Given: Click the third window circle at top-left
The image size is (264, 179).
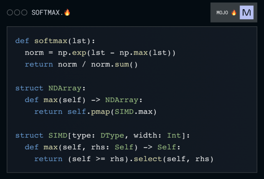Looking at the screenshot, I should click(x=24, y=13).
